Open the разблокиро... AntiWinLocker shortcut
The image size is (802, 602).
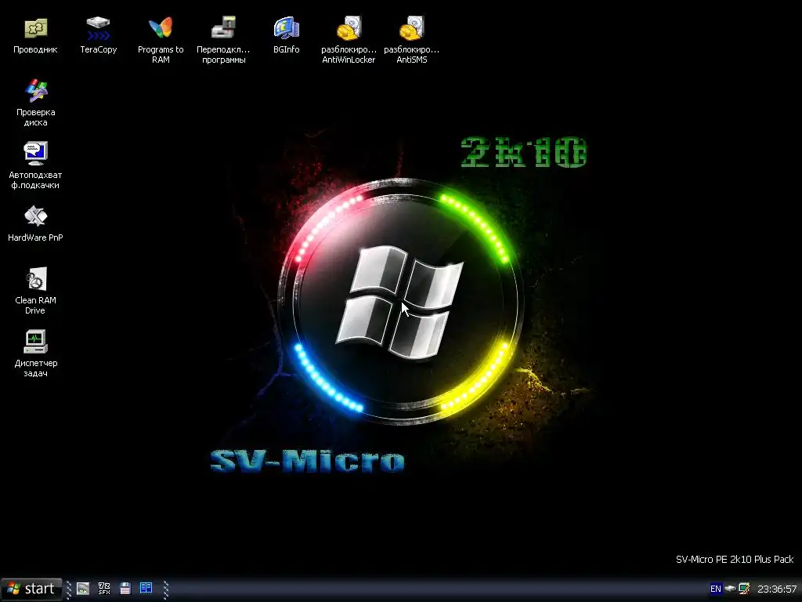(x=349, y=40)
